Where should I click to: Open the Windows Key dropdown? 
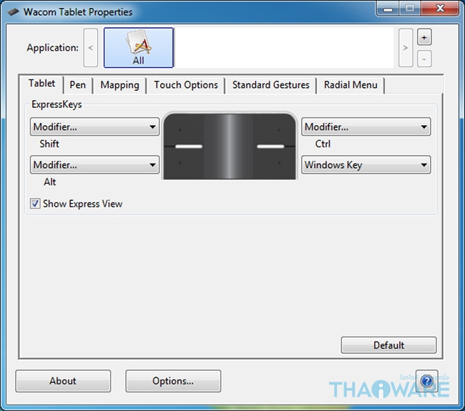[366, 164]
